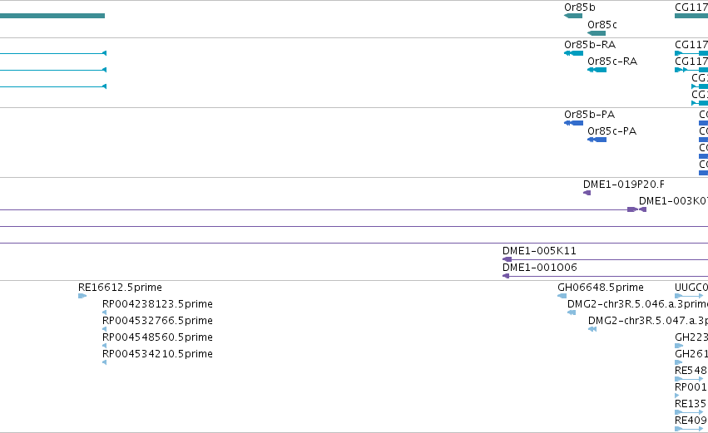Screen dimensions: 708x433
Task: Open the Or85b-RA transcript feature
Action: 573,53
